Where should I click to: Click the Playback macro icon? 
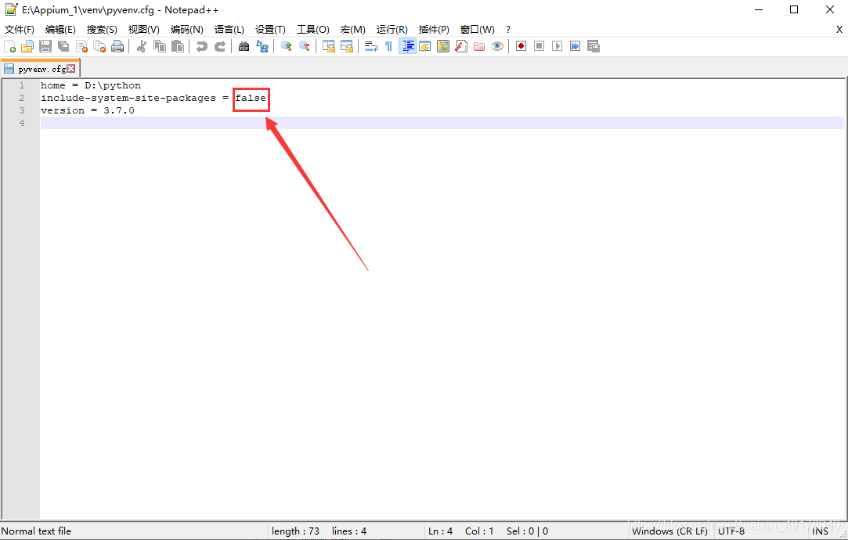557,46
